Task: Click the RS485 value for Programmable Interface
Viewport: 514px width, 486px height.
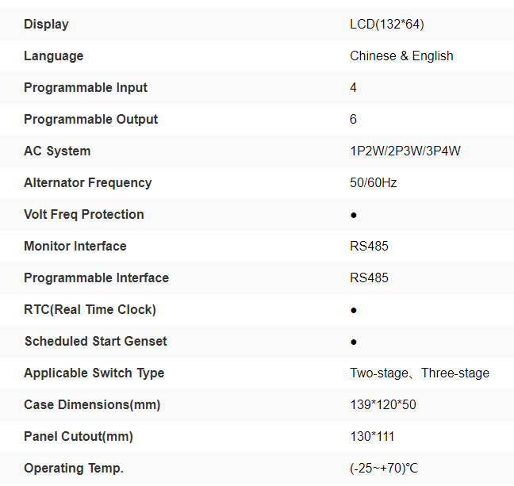Action: 370,278
